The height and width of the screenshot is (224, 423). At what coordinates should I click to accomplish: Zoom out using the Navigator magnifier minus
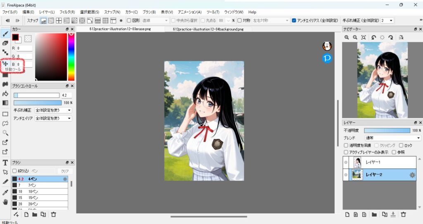coord(355,38)
